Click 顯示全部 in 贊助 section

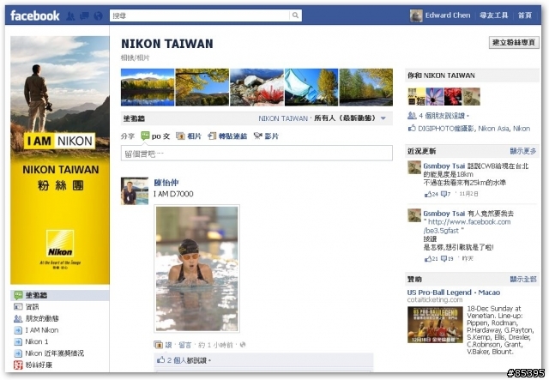click(x=523, y=279)
